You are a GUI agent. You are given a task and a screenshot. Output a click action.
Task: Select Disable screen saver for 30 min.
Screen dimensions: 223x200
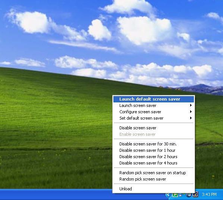154,144
